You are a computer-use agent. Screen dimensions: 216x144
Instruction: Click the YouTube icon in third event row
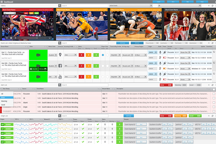tap(60, 76)
